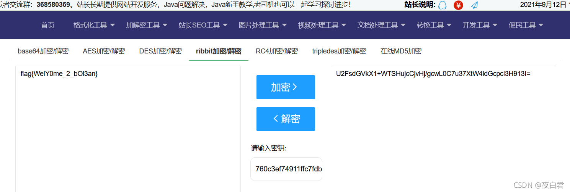
Task: Click the paper plane Telegram icon
Action: (x=475, y=5)
